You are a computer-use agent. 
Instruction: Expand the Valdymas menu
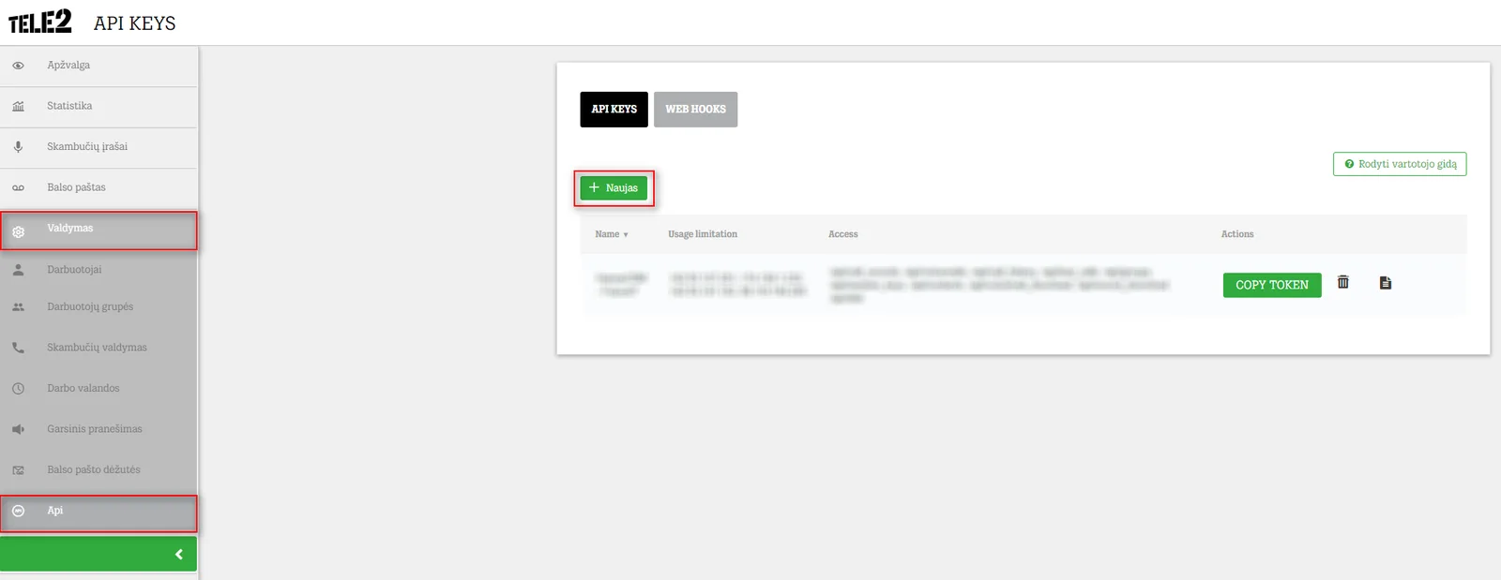click(x=99, y=230)
